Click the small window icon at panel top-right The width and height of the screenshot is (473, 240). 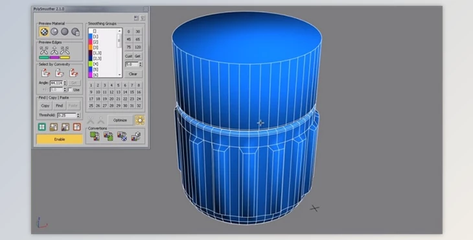(136, 18)
